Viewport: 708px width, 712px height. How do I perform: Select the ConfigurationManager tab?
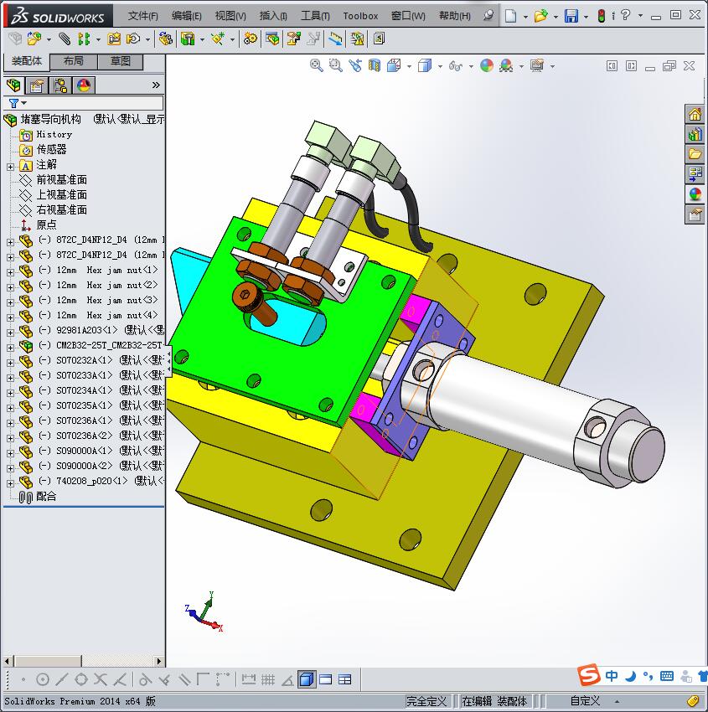pyautogui.click(x=60, y=85)
